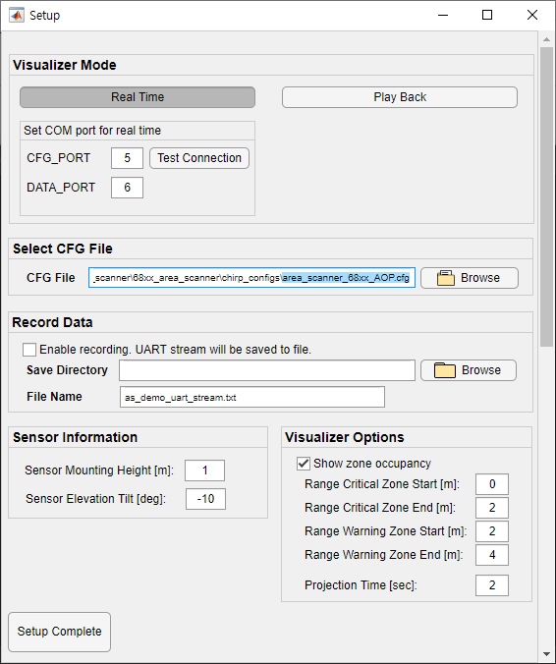Click Range Warning Zone Start field
This screenshot has height=664, width=556.
491,531
